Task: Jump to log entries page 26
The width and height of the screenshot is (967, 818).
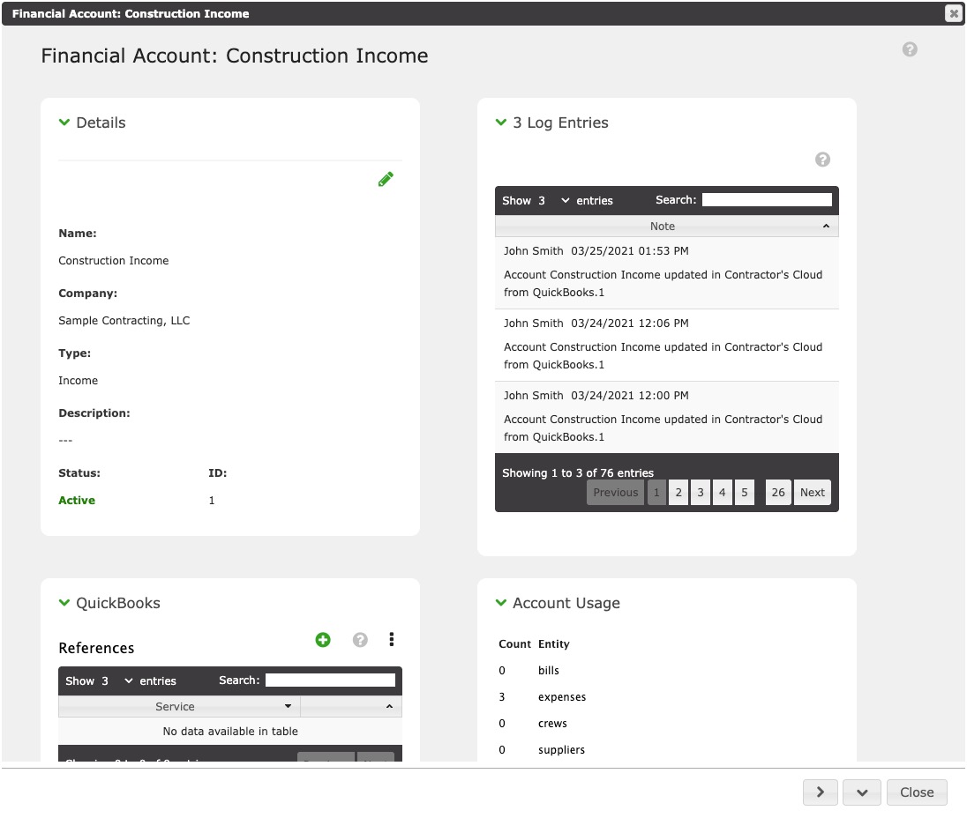Action: click(x=778, y=493)
